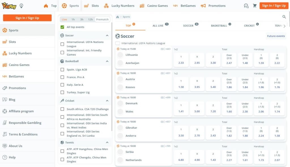Collapse the Basketball filter section

click(x=107, y=61)
